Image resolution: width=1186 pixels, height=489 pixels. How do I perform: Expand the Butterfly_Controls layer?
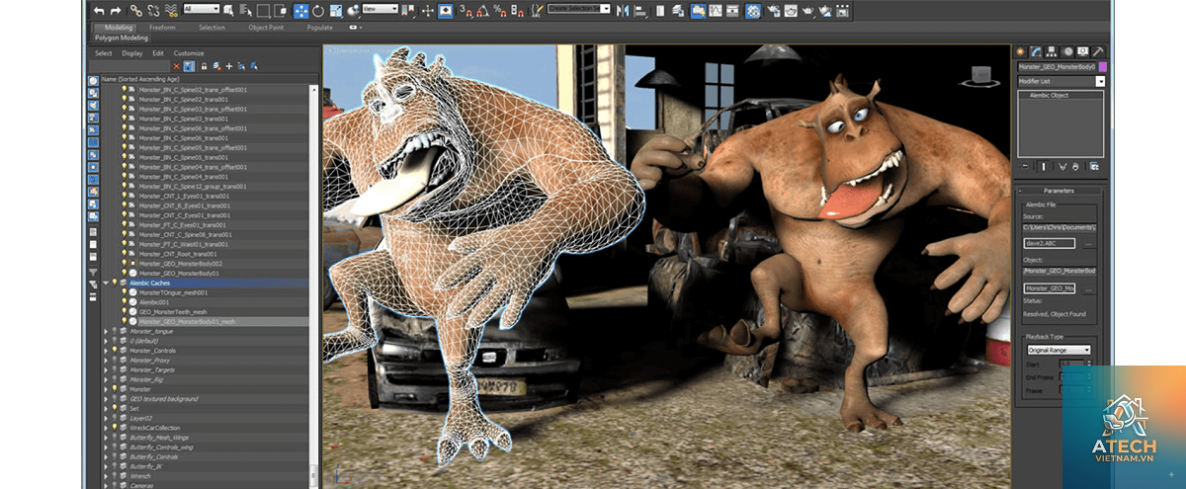[x=106, y=456]
